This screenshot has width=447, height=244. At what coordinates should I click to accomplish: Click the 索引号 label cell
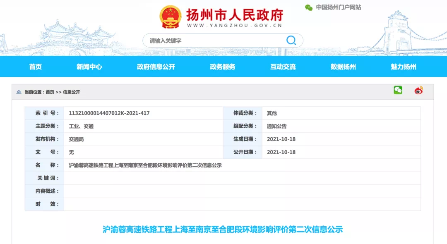(44, 113)
